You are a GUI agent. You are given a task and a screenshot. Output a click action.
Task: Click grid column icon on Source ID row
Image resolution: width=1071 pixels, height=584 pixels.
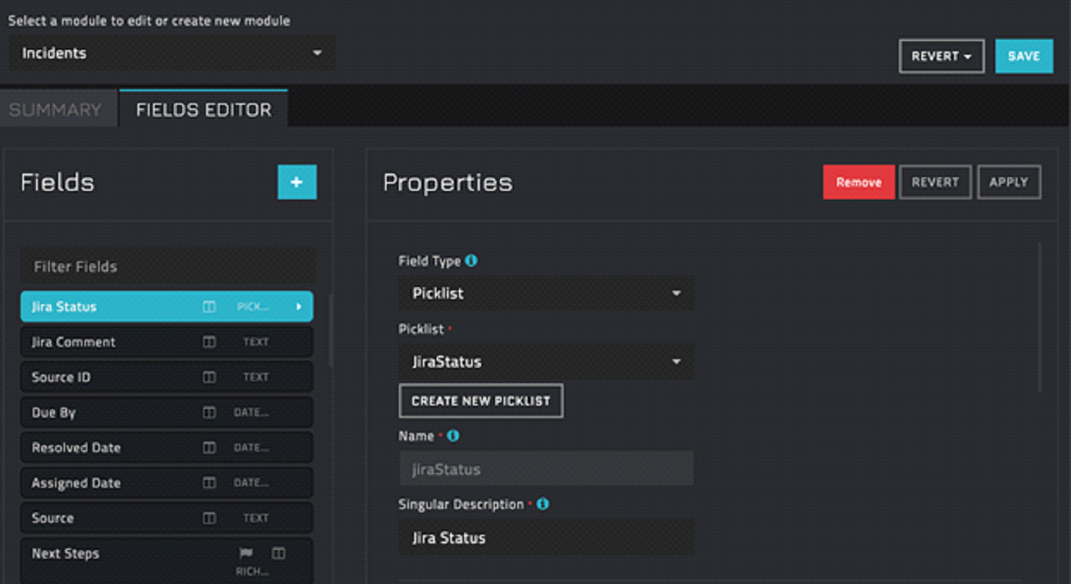point(209,377)
